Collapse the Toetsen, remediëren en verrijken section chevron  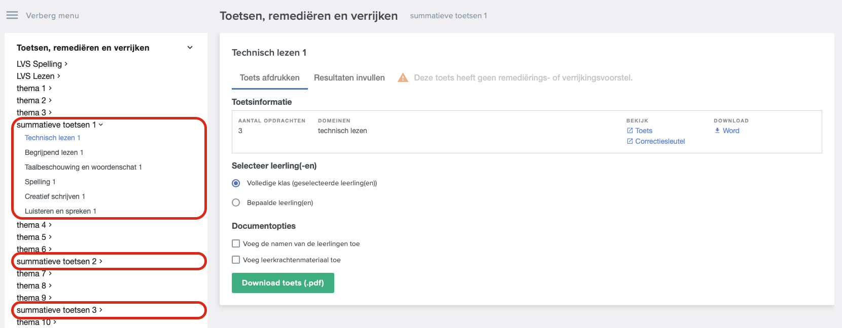pos(190,48)
